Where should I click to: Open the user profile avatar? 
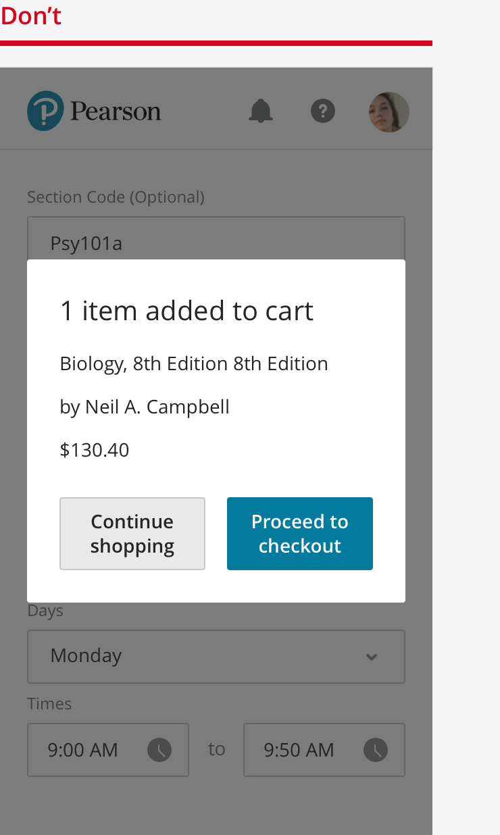(389, 111)
